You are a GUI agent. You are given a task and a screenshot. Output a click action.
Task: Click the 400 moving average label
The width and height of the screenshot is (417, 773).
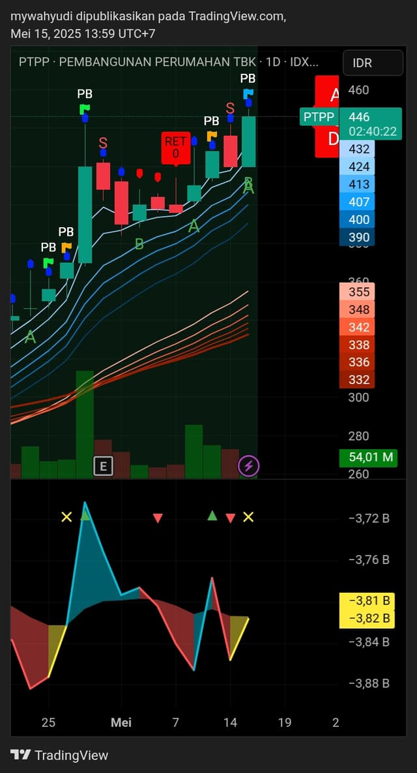[357, 220]
